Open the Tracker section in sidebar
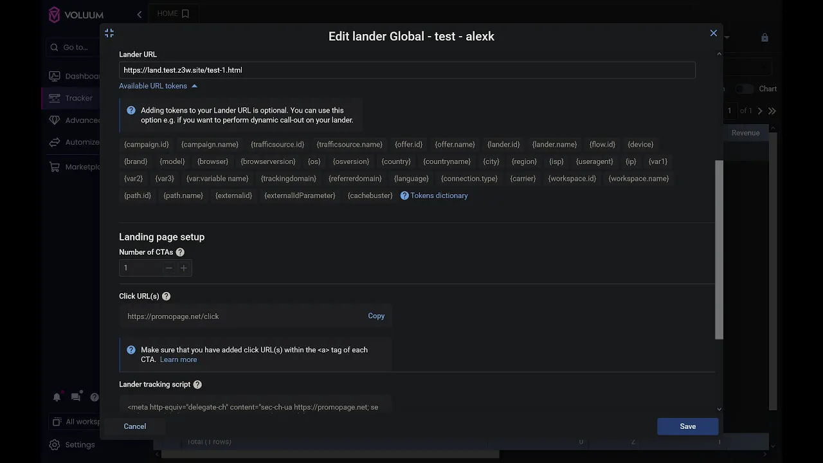 pos(78,98)
